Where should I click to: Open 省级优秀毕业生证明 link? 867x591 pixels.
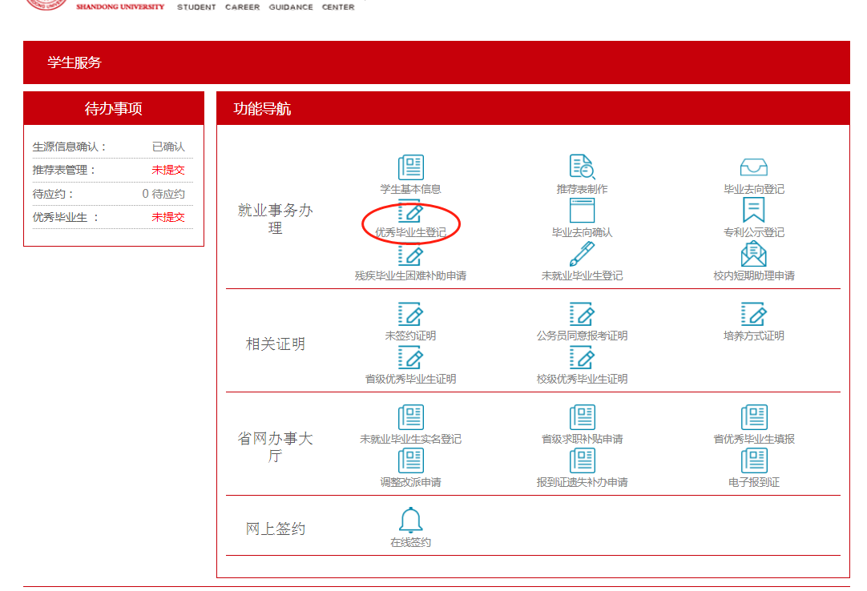tap(410, 379)
